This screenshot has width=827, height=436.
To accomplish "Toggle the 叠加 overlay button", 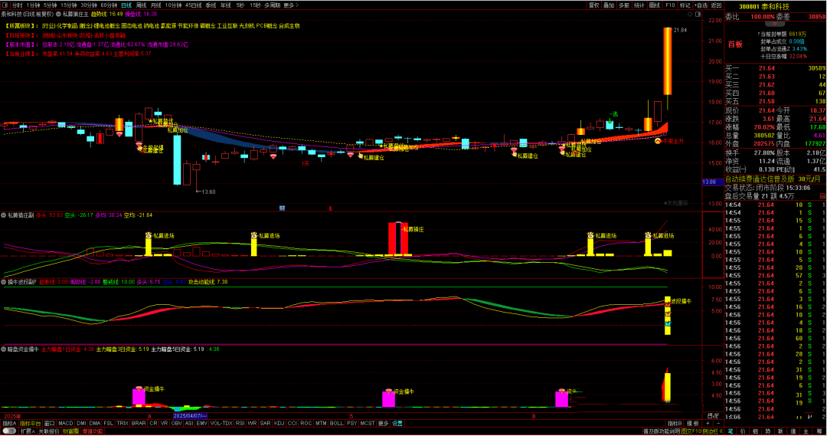I will 609,5.
